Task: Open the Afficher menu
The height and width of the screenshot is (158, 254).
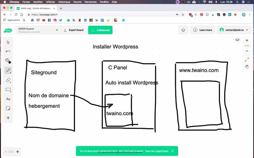Action: (x=50, y=2)
